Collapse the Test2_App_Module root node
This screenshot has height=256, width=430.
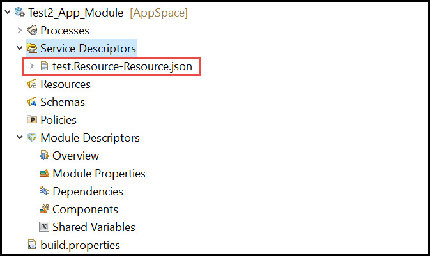8,12
